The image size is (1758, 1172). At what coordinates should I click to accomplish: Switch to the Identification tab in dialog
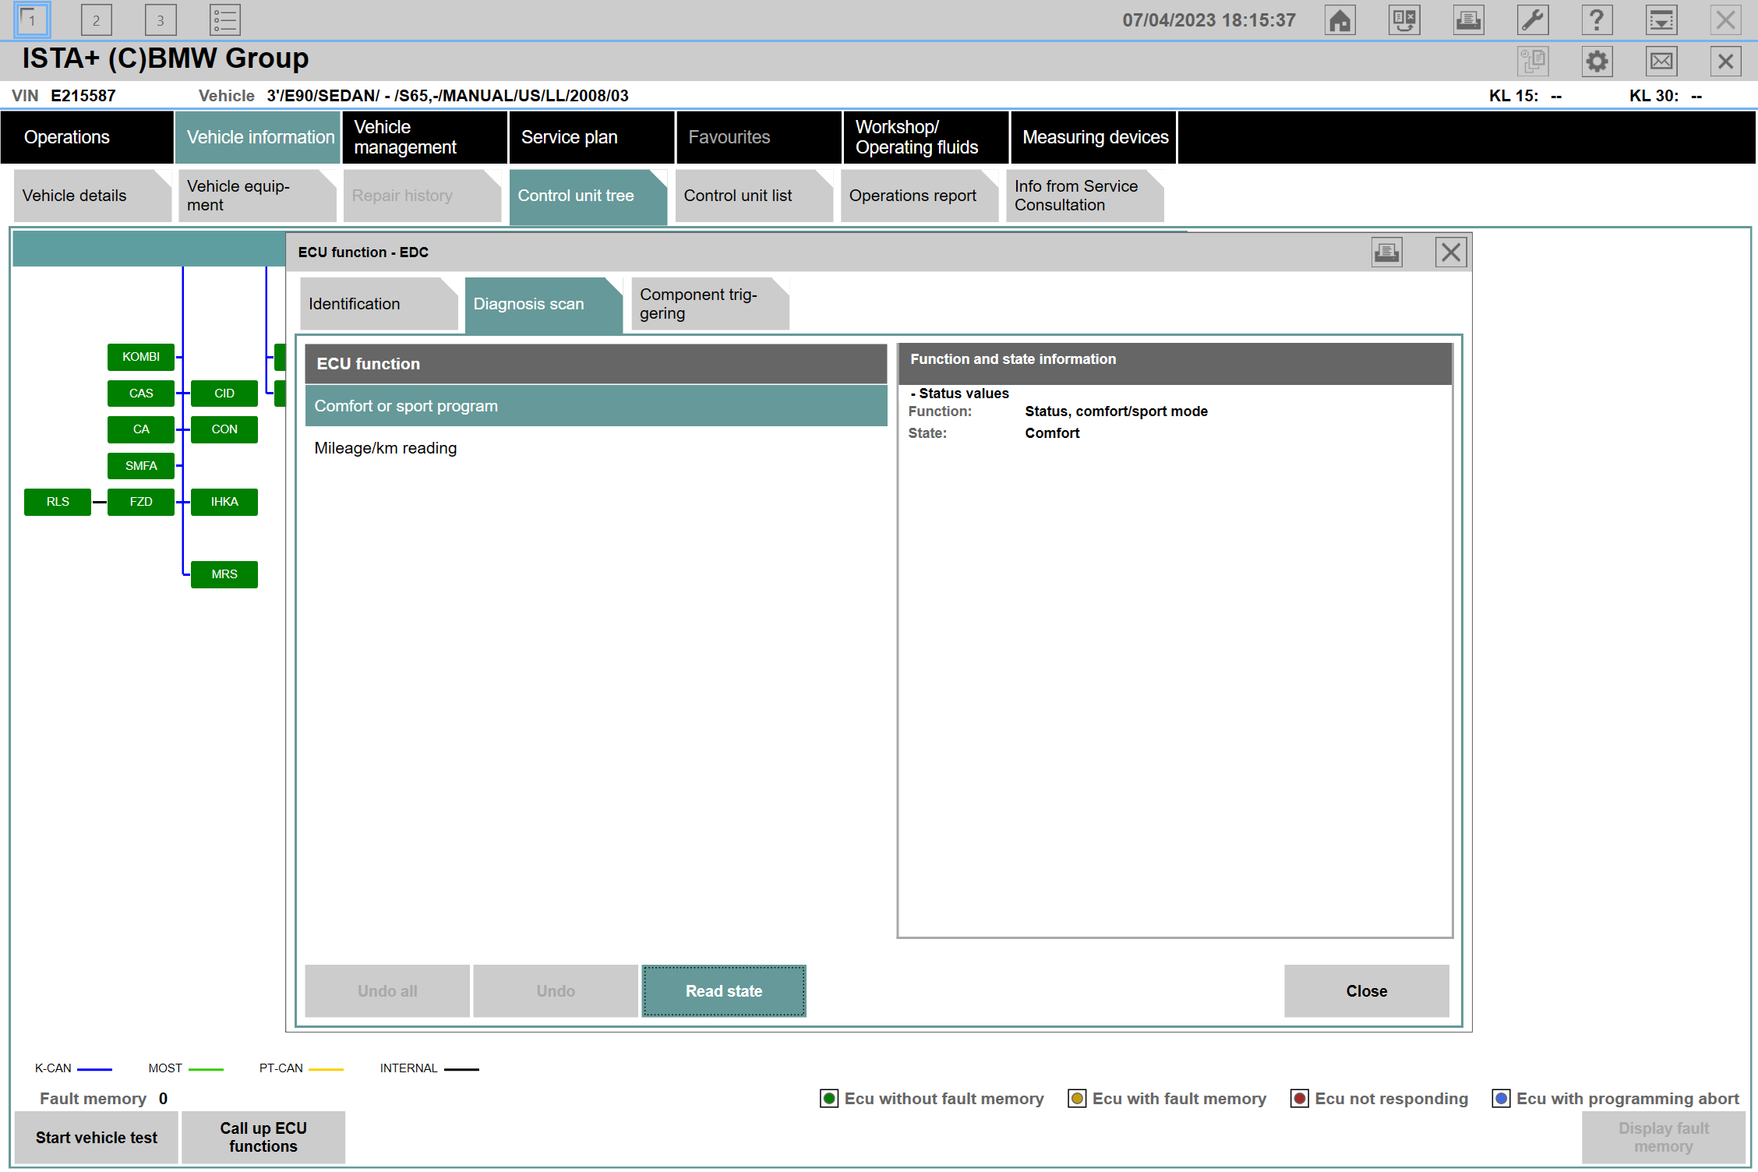tap(379, 304)
